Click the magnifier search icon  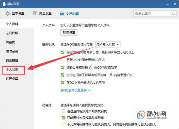(173, 13)
